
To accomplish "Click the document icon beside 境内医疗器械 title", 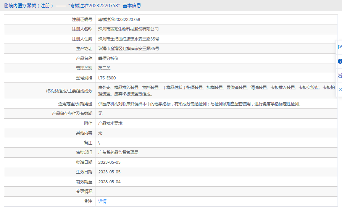I will pos(6,6).
